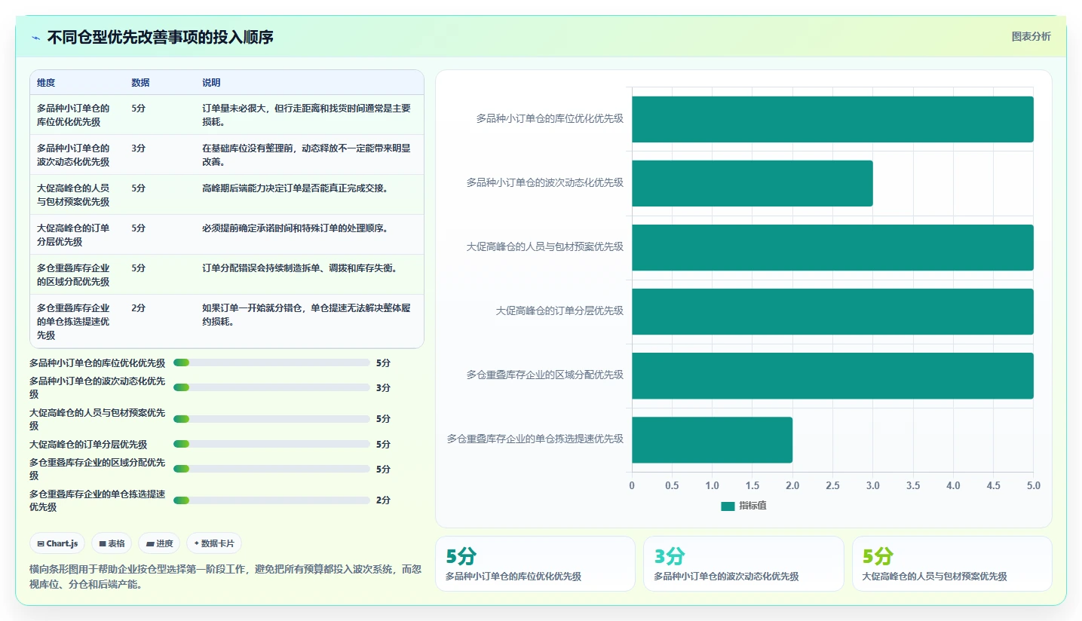Click the explanation starting 订单分配错误会持续

300,268
